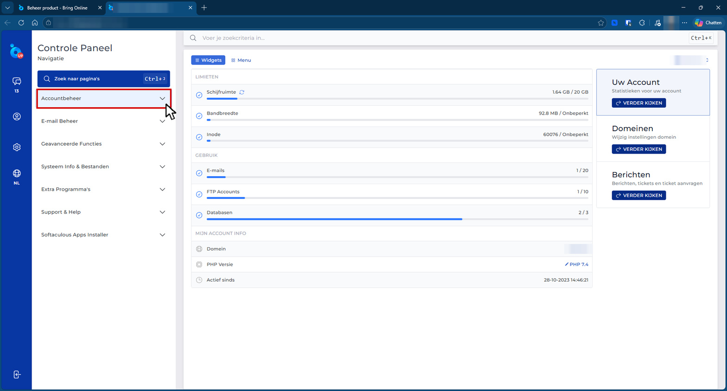Open the browser three-dot menu
The image size is (727, 391).
(684, 23)
